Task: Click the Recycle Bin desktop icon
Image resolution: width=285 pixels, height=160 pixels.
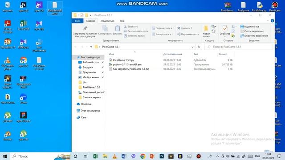Action: click(8, 7)
